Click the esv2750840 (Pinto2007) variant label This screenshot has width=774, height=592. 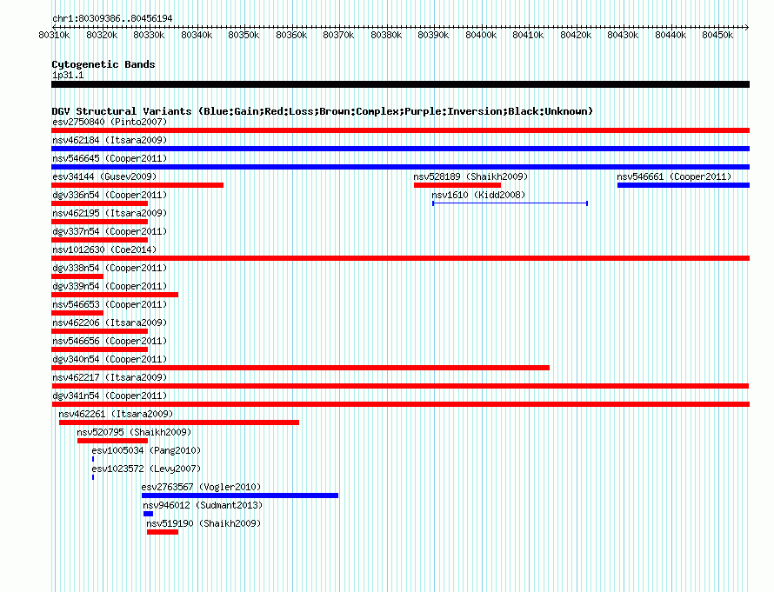[110, 122]
